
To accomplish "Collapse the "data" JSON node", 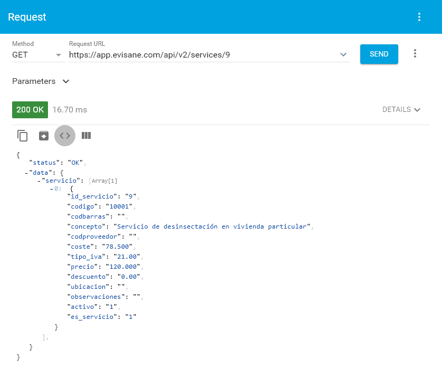I will click(x=26, y=172).
